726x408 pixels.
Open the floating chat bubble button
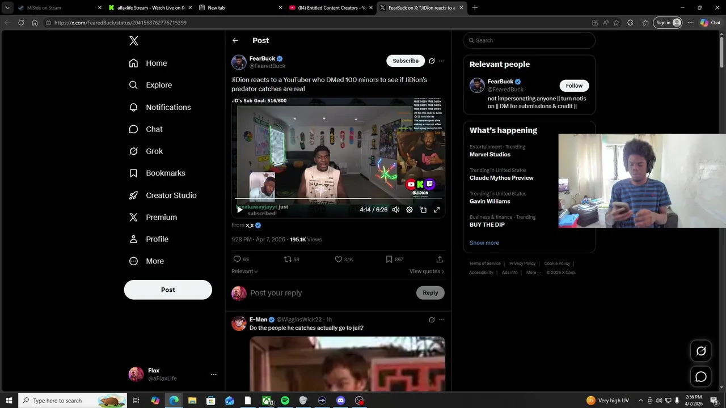coord(701,377)
